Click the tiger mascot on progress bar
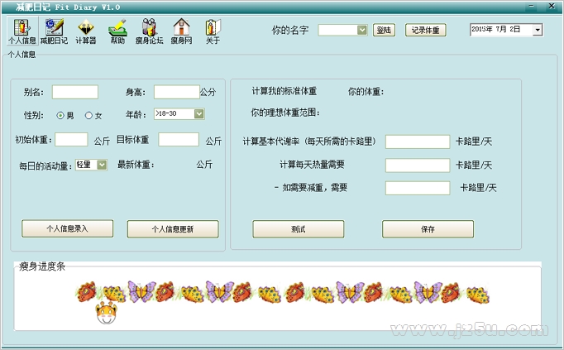564x350 pixels. coord(107,313)
